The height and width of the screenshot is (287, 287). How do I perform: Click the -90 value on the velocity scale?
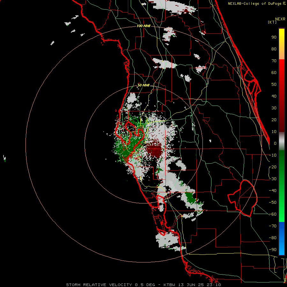click(x=273, y=250)
